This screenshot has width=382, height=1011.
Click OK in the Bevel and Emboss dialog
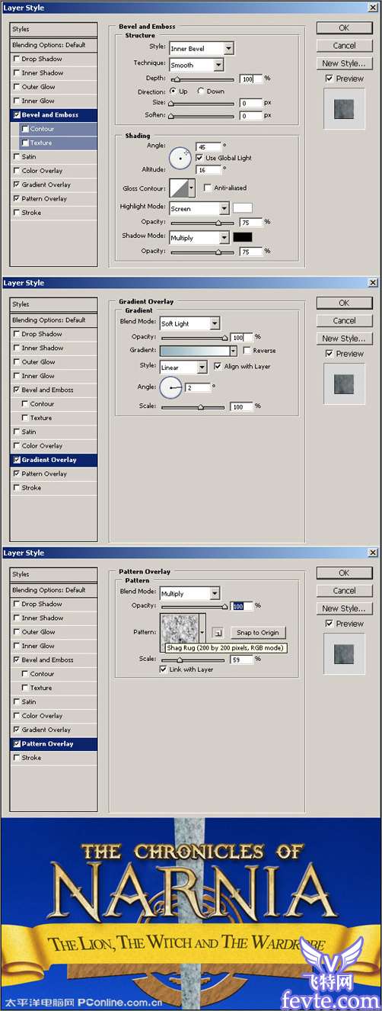click(x=344, y=28)
